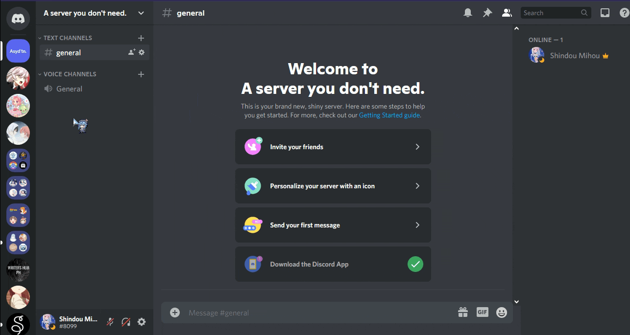This screenshot has width=630, height=335.
Task: Open the GIF picker
Action: pos(482,312)
